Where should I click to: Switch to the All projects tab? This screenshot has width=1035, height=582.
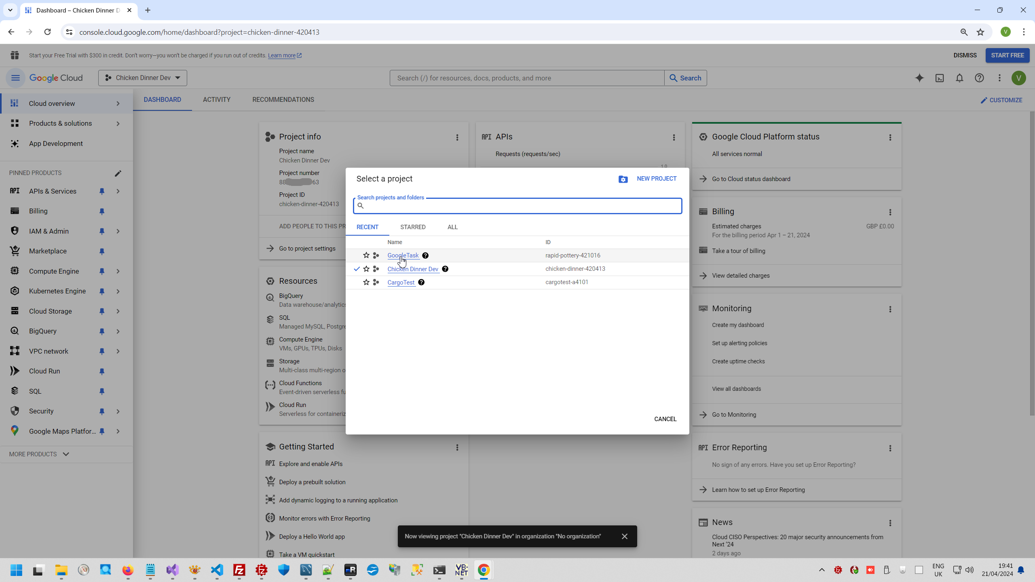pos(452,227)
